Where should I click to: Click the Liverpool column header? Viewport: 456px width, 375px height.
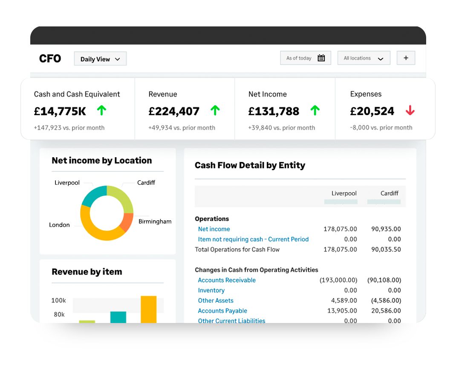(x=344, y=193)
